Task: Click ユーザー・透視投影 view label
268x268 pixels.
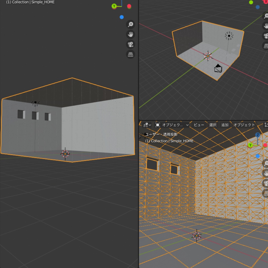Action: [161, 134]
